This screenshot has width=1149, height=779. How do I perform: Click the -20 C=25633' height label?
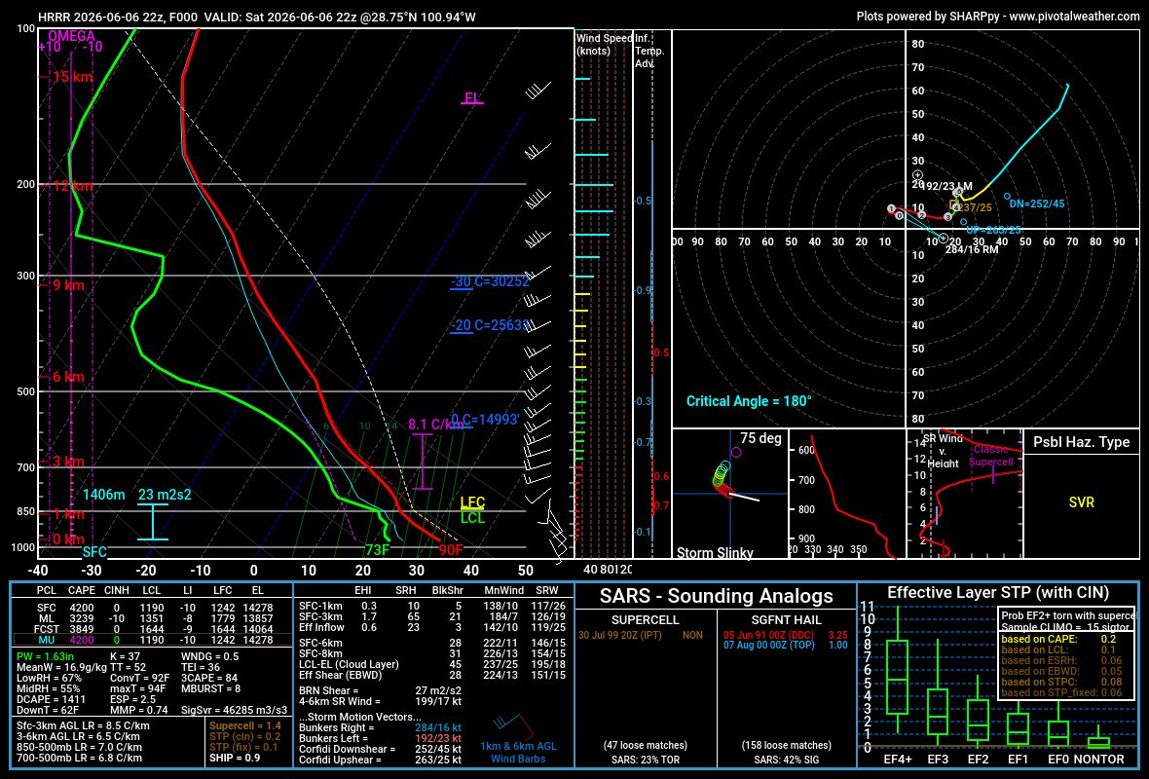coord(490,325)
